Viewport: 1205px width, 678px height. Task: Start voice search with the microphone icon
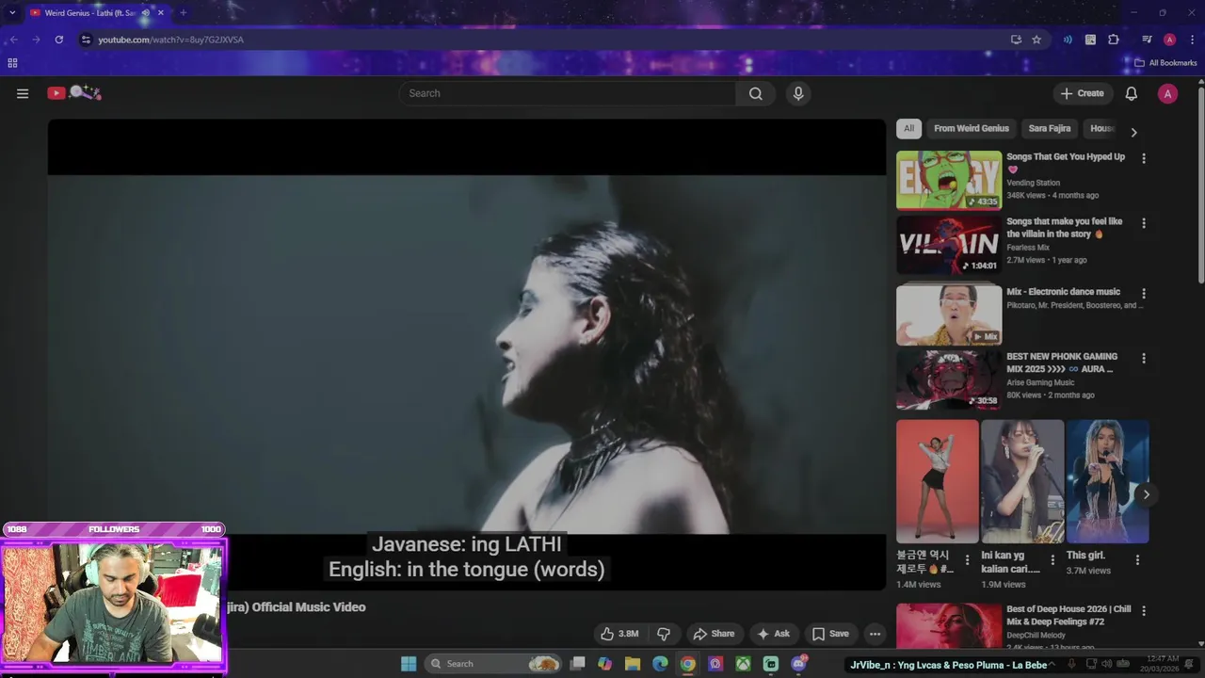tap(798, 93)
